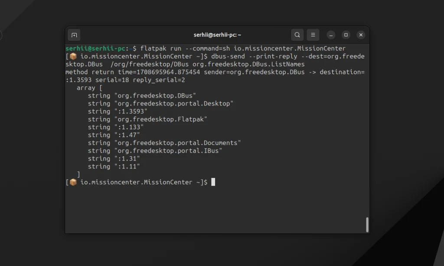Click the "org.freedesktop.portal.Desktop" string line
Image resolution: width=444 pixels, height=266 pixels.
click(173, 104)
